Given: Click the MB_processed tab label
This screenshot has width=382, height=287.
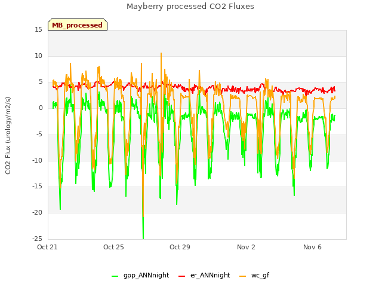Looking at the screenshot, I should 77,25.
